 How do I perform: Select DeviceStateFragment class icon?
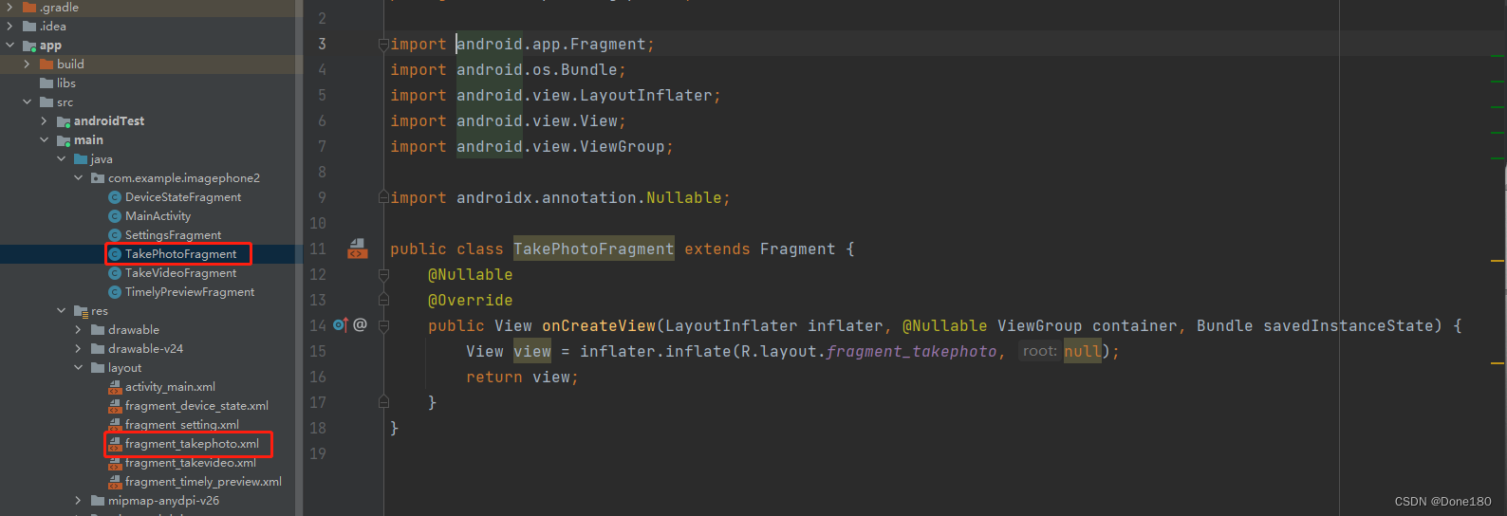115,197
